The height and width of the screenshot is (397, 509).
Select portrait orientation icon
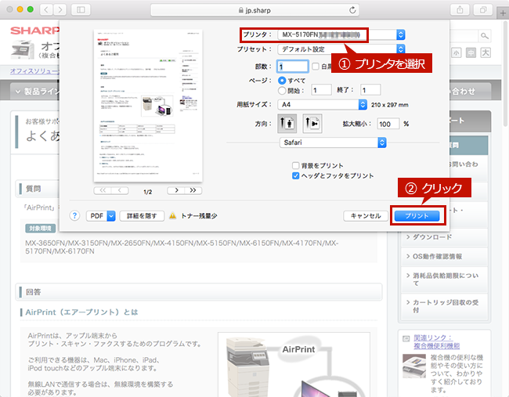pyautogui.click(x=287, y=124)
